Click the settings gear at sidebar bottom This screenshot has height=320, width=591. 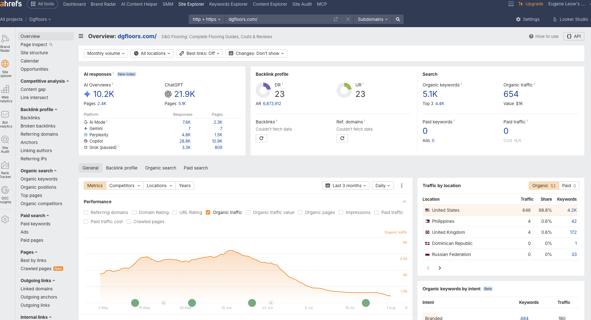tap(5, 219)
